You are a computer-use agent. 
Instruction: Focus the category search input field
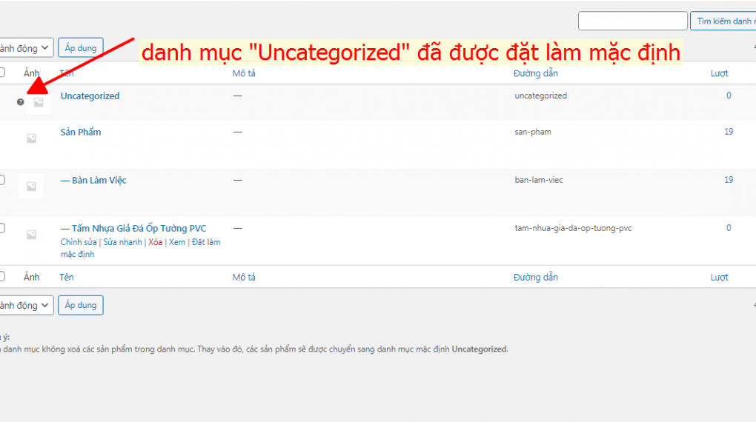coord(632,21)
